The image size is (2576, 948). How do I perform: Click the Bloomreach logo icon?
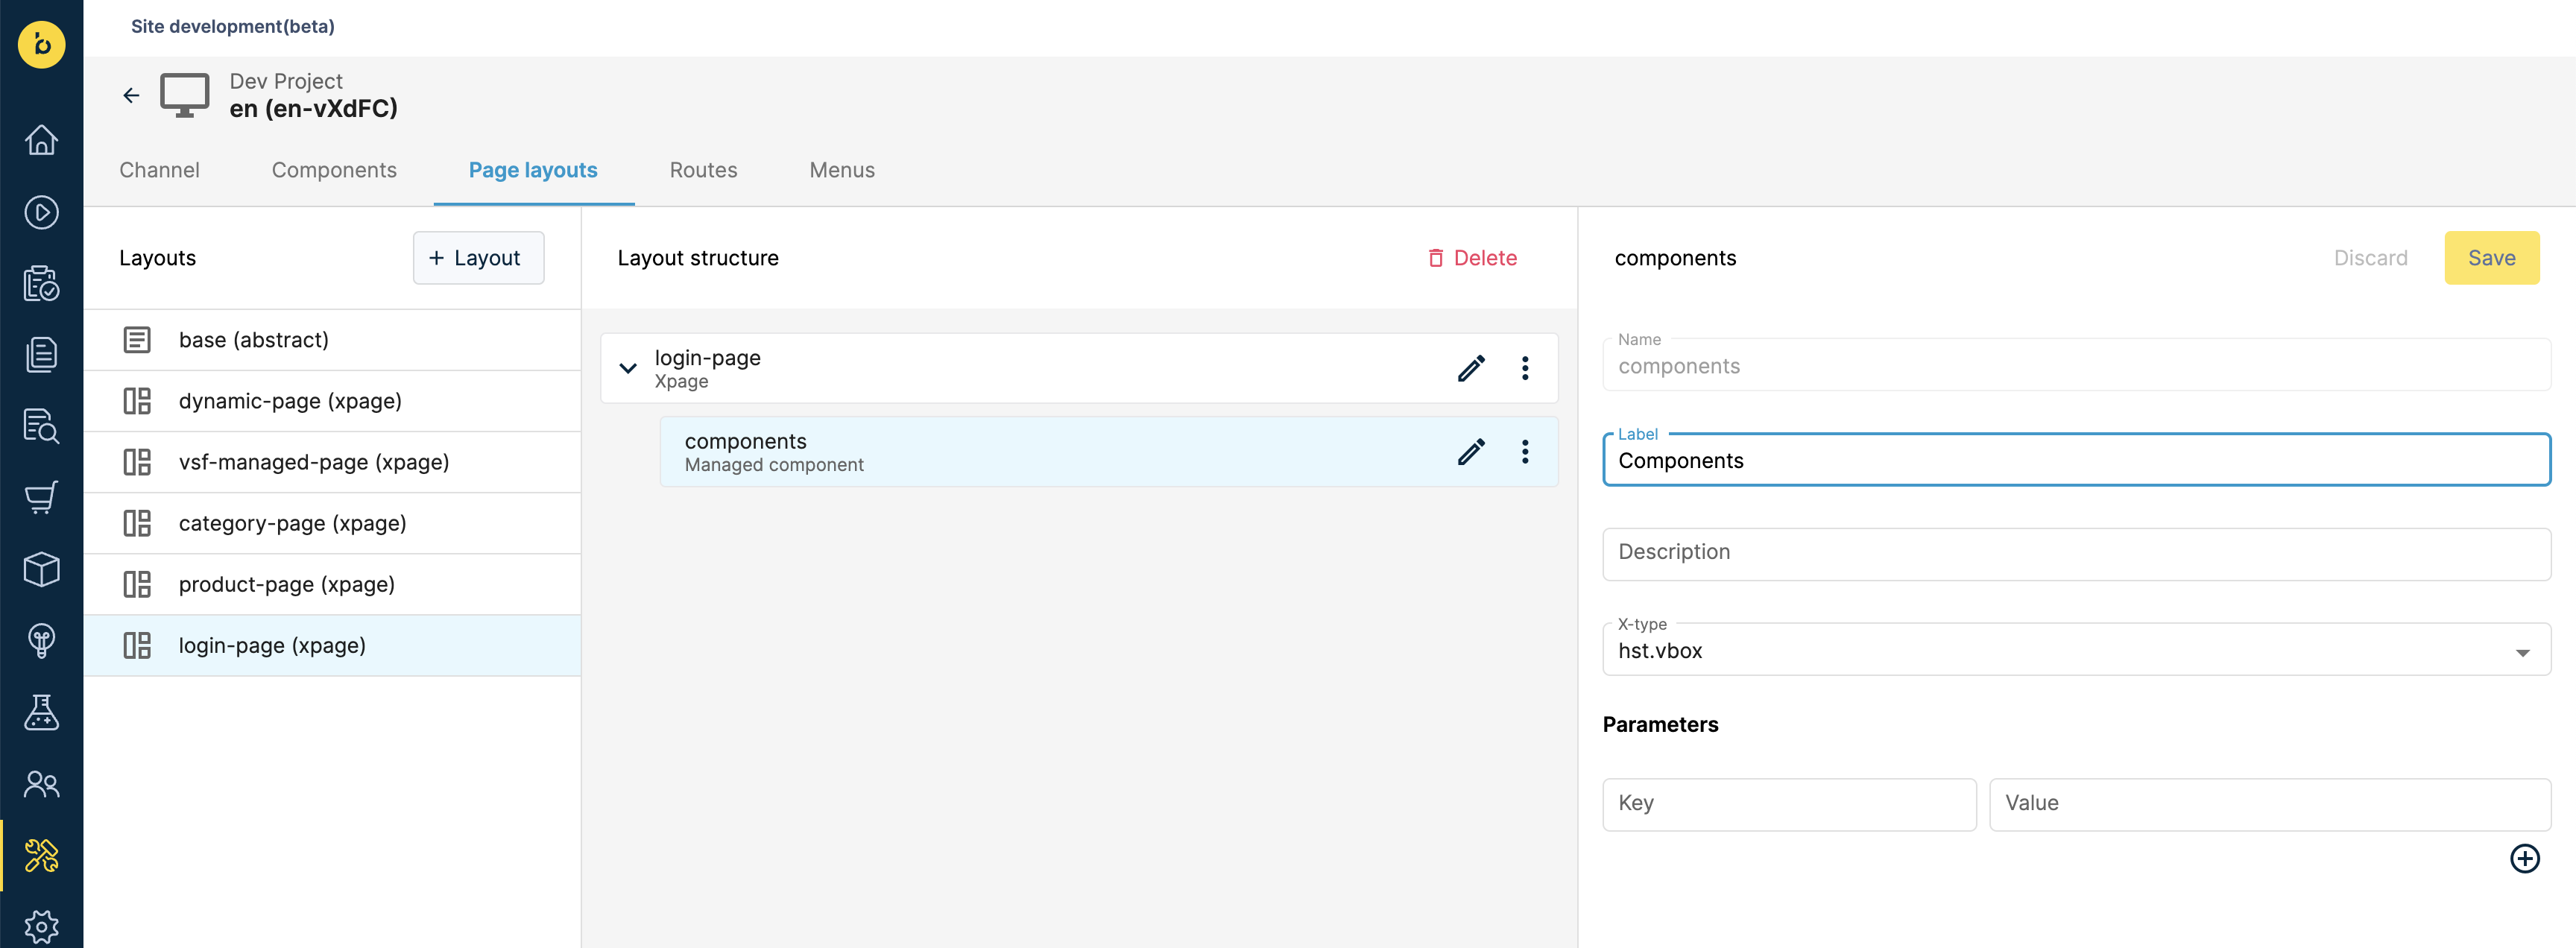pos(41,44)
